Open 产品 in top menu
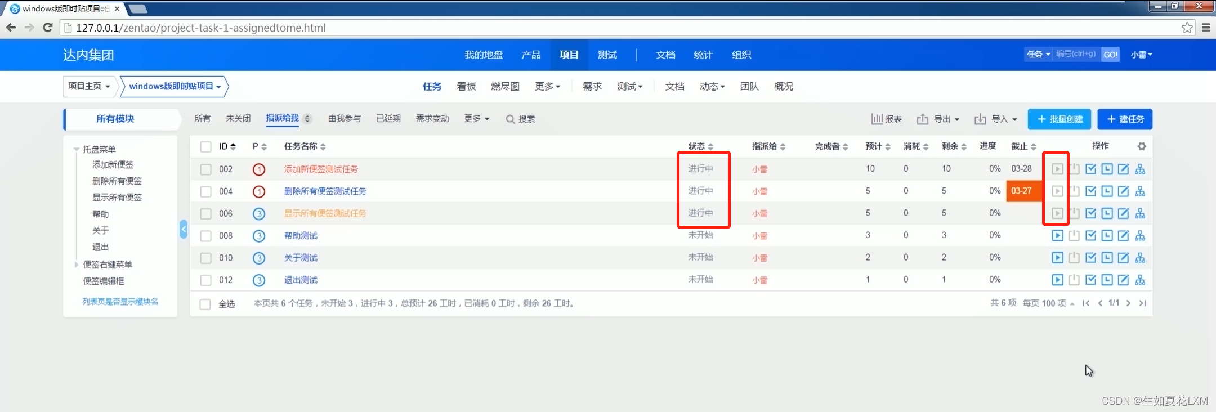Viewport: 1216px width, 412px height. 531,55
